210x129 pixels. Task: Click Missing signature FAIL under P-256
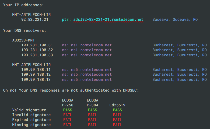pyautogui.click(x=67, y=125)
